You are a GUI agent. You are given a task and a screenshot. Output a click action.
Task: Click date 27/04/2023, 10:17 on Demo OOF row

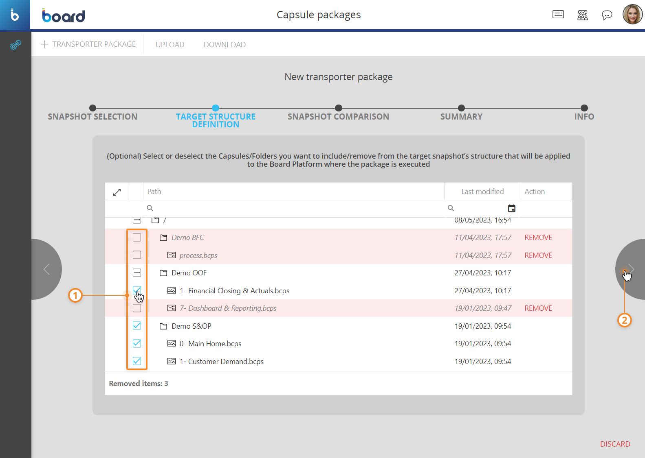click(x=483, y=273)
